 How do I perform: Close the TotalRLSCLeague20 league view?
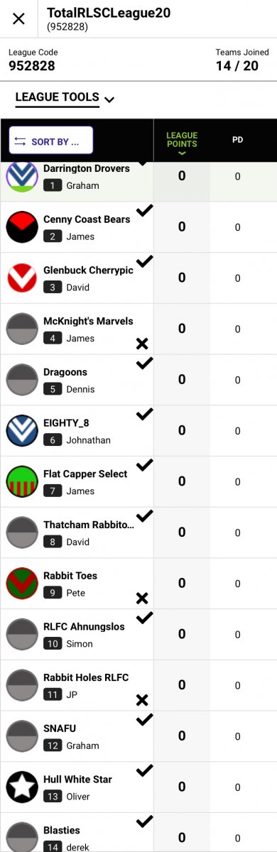click(19, 18)
